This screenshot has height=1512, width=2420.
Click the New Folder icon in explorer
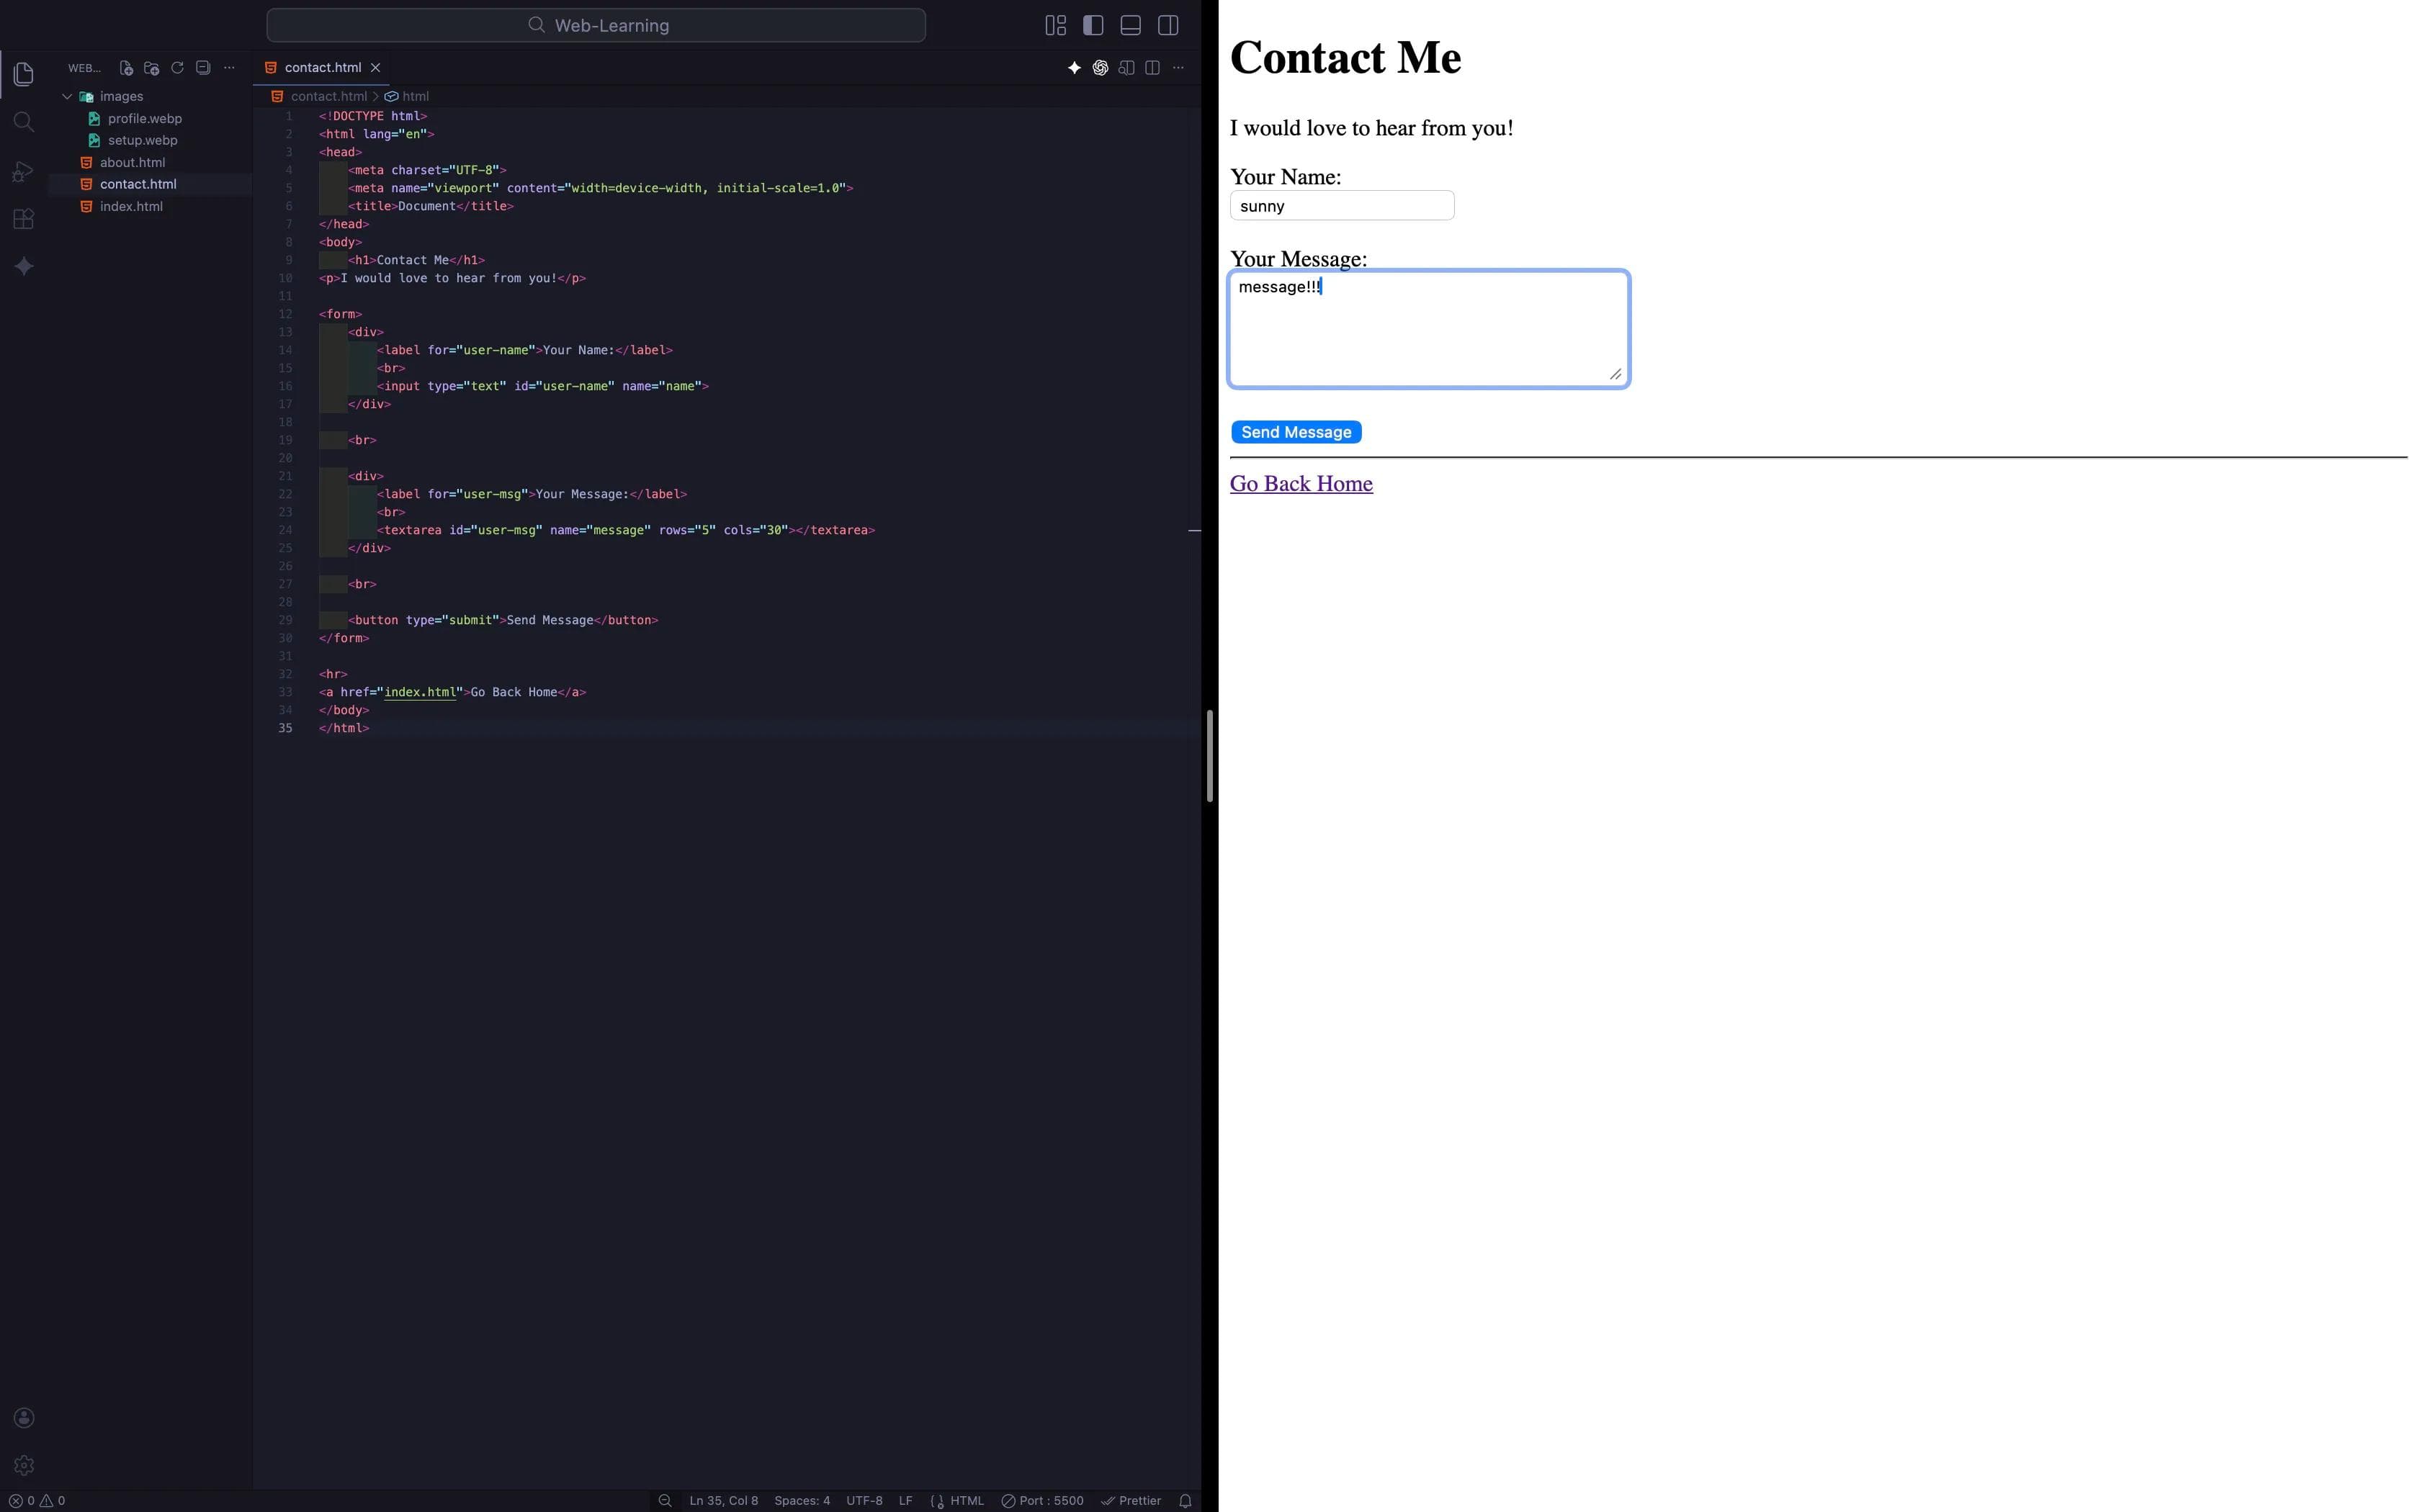click(151, 68)
